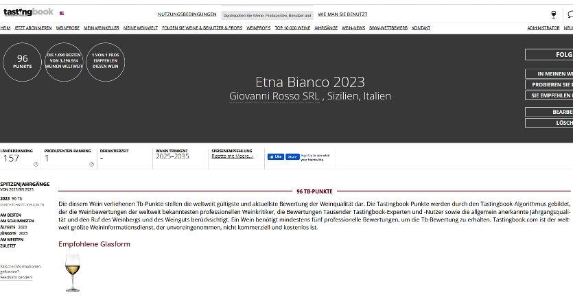Screen dimensions: 573x297
Task: Click the Feedback senden link
Action: point(16,277)
